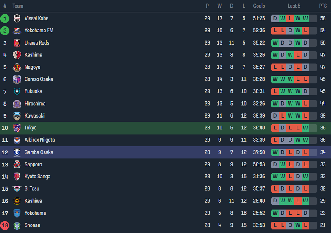
Task: Click the green position 1 badge
Action: pos(5,18)
